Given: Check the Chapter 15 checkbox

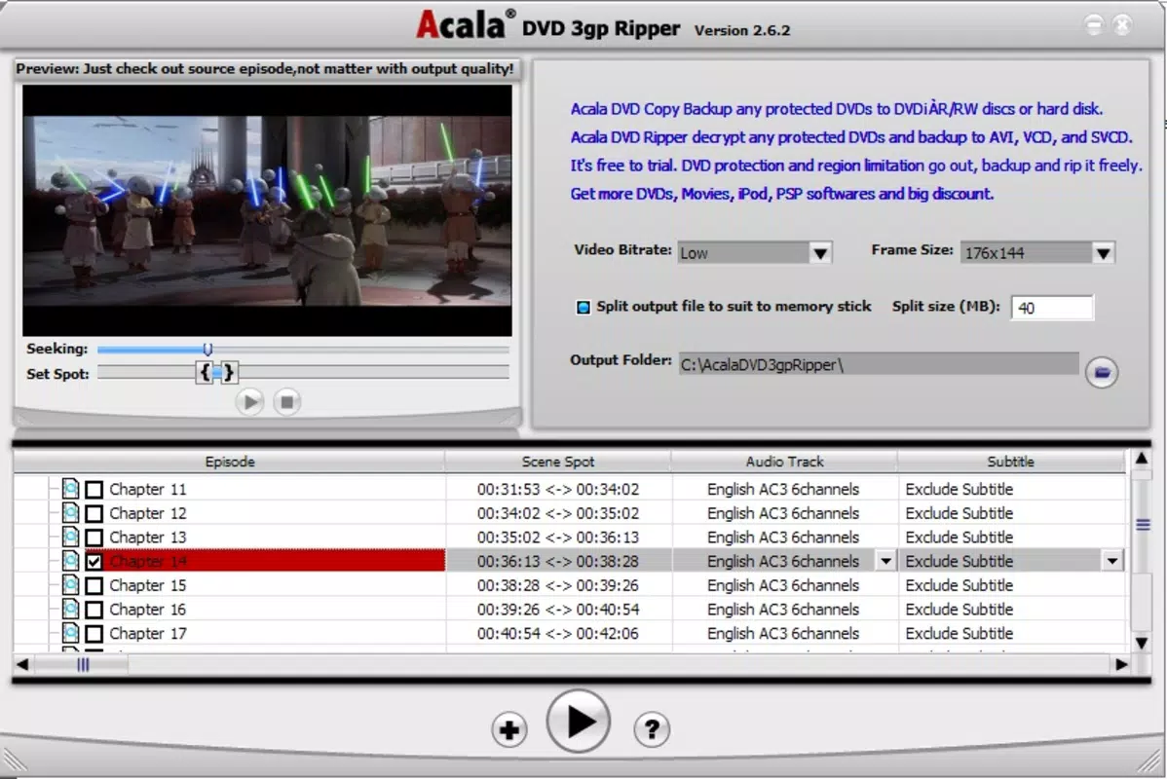Looking at the screenshot, I should pos(94,585).
